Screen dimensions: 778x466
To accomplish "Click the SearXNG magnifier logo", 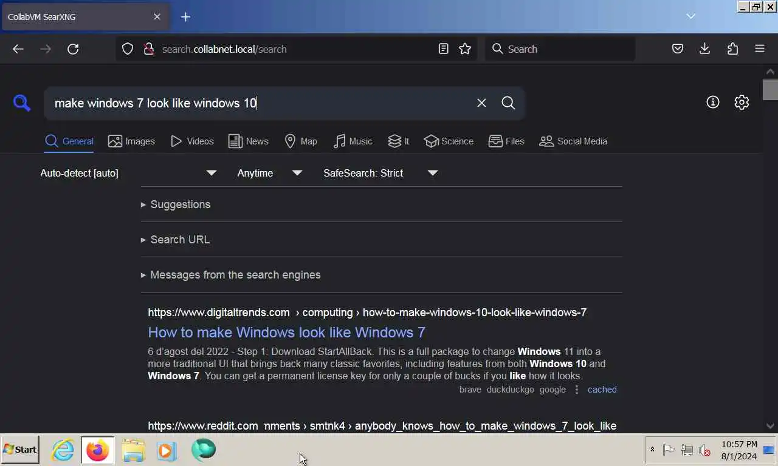I will (22, 103).
